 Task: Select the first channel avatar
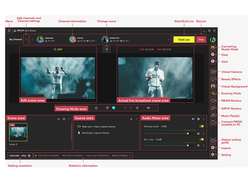click(x=40, y=40)
